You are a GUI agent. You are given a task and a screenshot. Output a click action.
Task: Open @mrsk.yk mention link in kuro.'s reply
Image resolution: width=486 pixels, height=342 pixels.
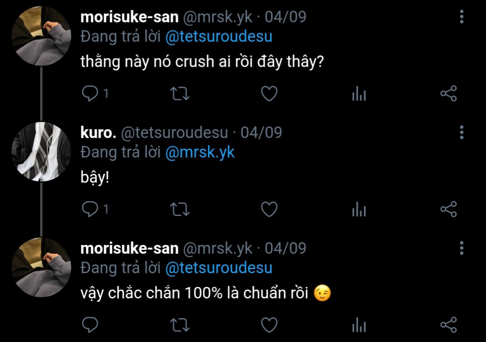pyautogui.click(x=200, y=152)
